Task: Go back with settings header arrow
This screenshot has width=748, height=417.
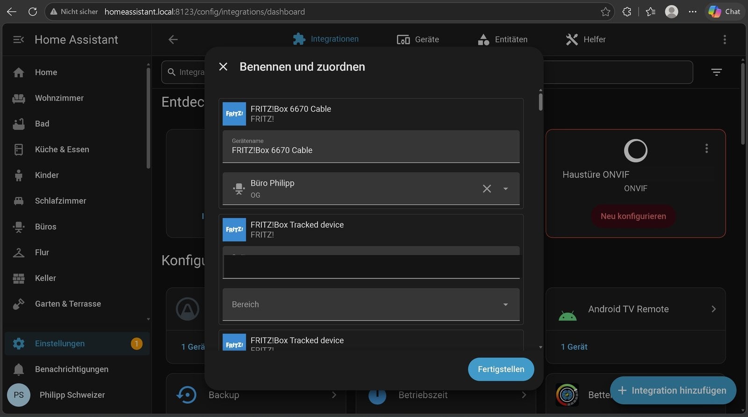Action: 173,40
